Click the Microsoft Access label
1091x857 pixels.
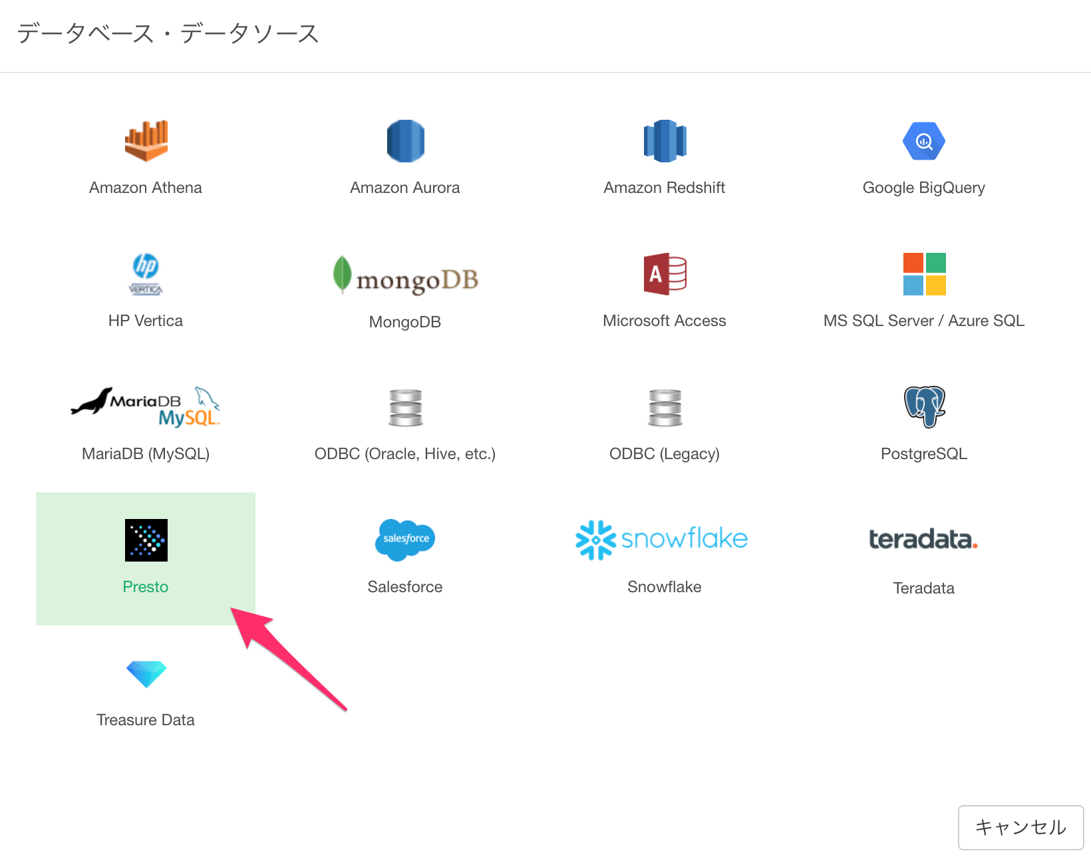[665, 321]
